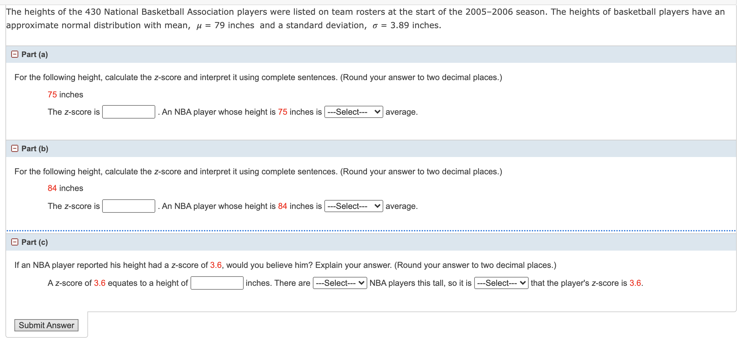The width and height of the screenshot is (739, 340).
Task: Open the dropdown before 'NBA players this tall'
Action: [339, 283]
